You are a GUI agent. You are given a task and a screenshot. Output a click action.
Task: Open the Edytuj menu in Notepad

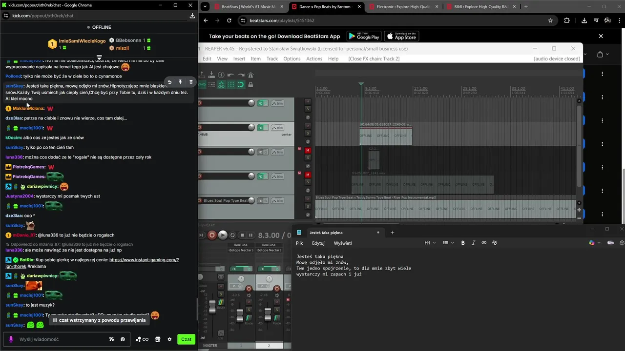pos(318,243)
